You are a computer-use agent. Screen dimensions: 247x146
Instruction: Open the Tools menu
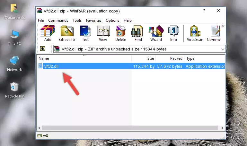[x=77, y=20]
